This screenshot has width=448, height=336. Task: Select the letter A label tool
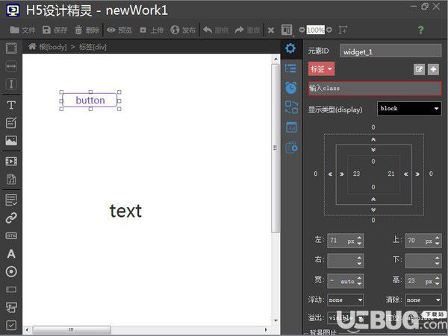11,253
